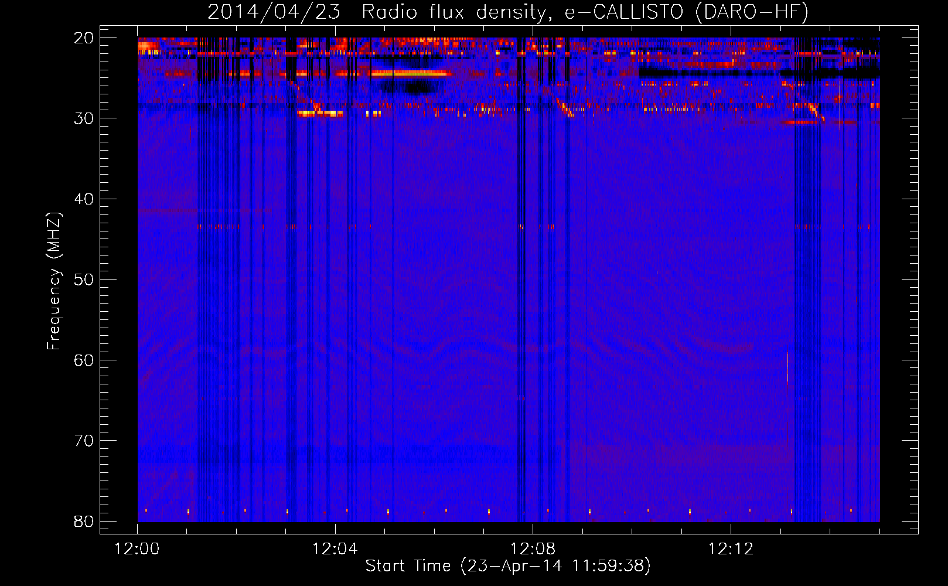The width and height of the screenshot is (948, 586).
Task: Click the 60 frequency tick label
Action: (84, 360)
